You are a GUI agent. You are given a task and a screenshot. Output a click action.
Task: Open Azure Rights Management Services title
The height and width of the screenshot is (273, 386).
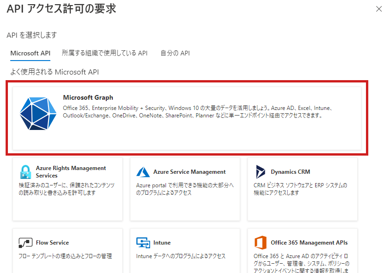coord(71,171)
